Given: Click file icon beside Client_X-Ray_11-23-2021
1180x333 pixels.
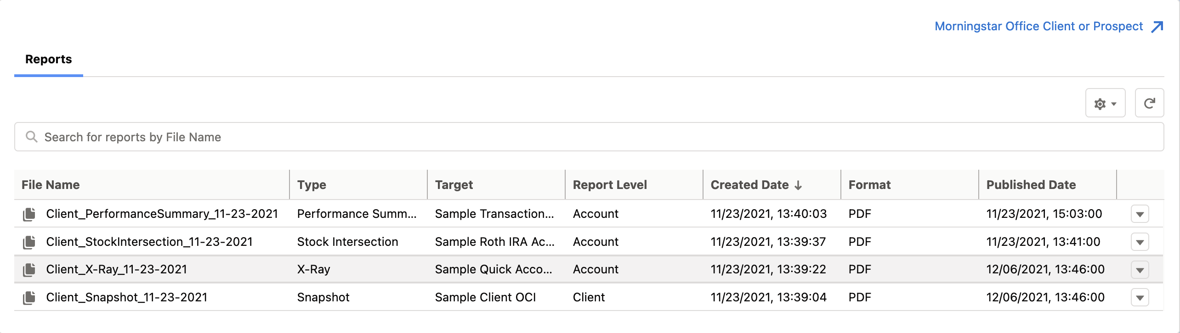Looking at the screenshot, I should tap(29, 270).
